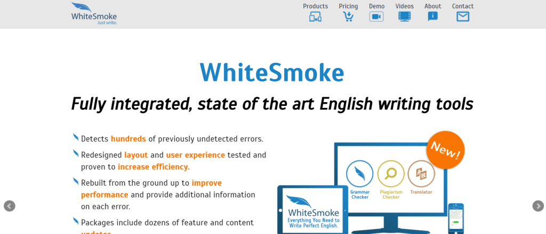Image resolution: width=546 pixels, height=234 pixels.
Task: Click the orange word 'hundreds'
Action: pyautogui.click(x=128, y=139)
